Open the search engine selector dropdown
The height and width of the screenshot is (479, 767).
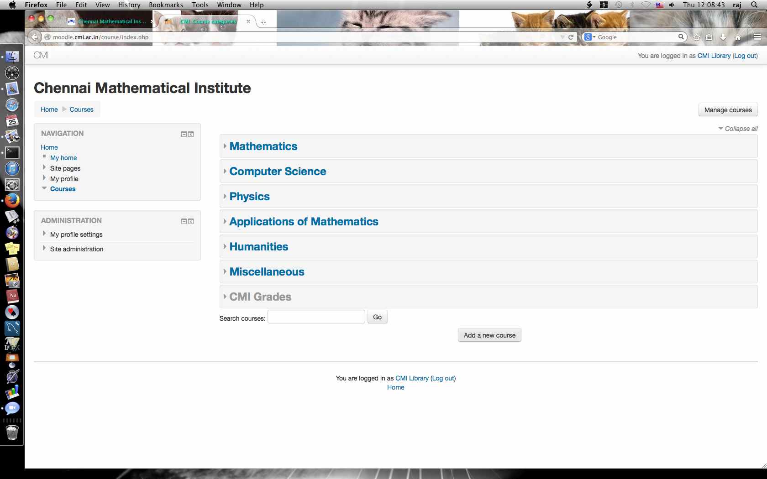[590, 37]
